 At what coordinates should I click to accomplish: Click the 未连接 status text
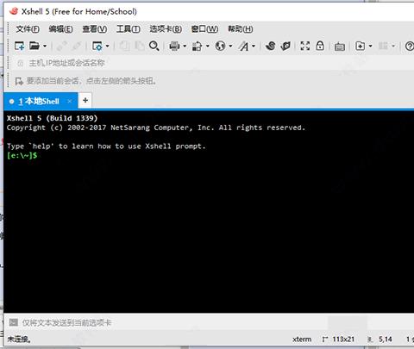(x=19, y=340)
